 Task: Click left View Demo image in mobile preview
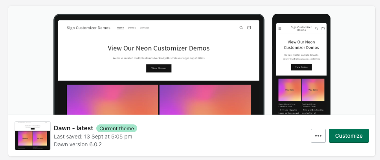click(x=290, y=90)
